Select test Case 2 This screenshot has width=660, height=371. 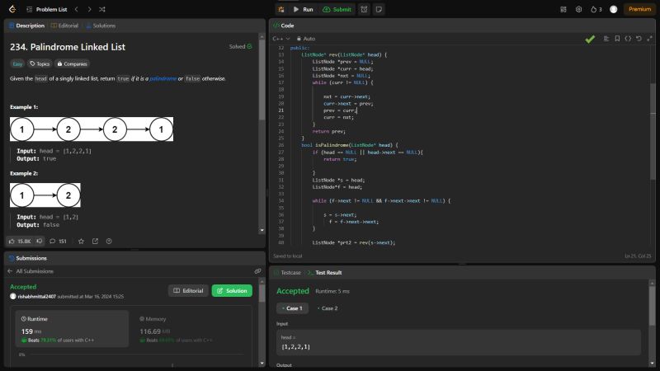[327, 308]
